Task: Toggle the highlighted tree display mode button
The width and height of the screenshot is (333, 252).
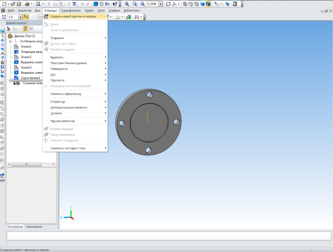Action: (25, 29)
